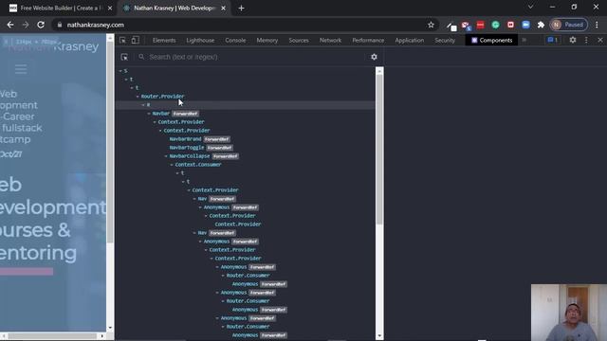Open the Sources tab
Image resolution: width=607 pixels, height=341 pixels.
[x=299, y=40]
